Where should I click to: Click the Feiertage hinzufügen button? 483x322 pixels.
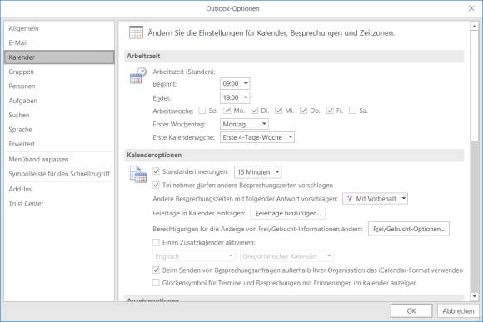click(x=288, y=213)
